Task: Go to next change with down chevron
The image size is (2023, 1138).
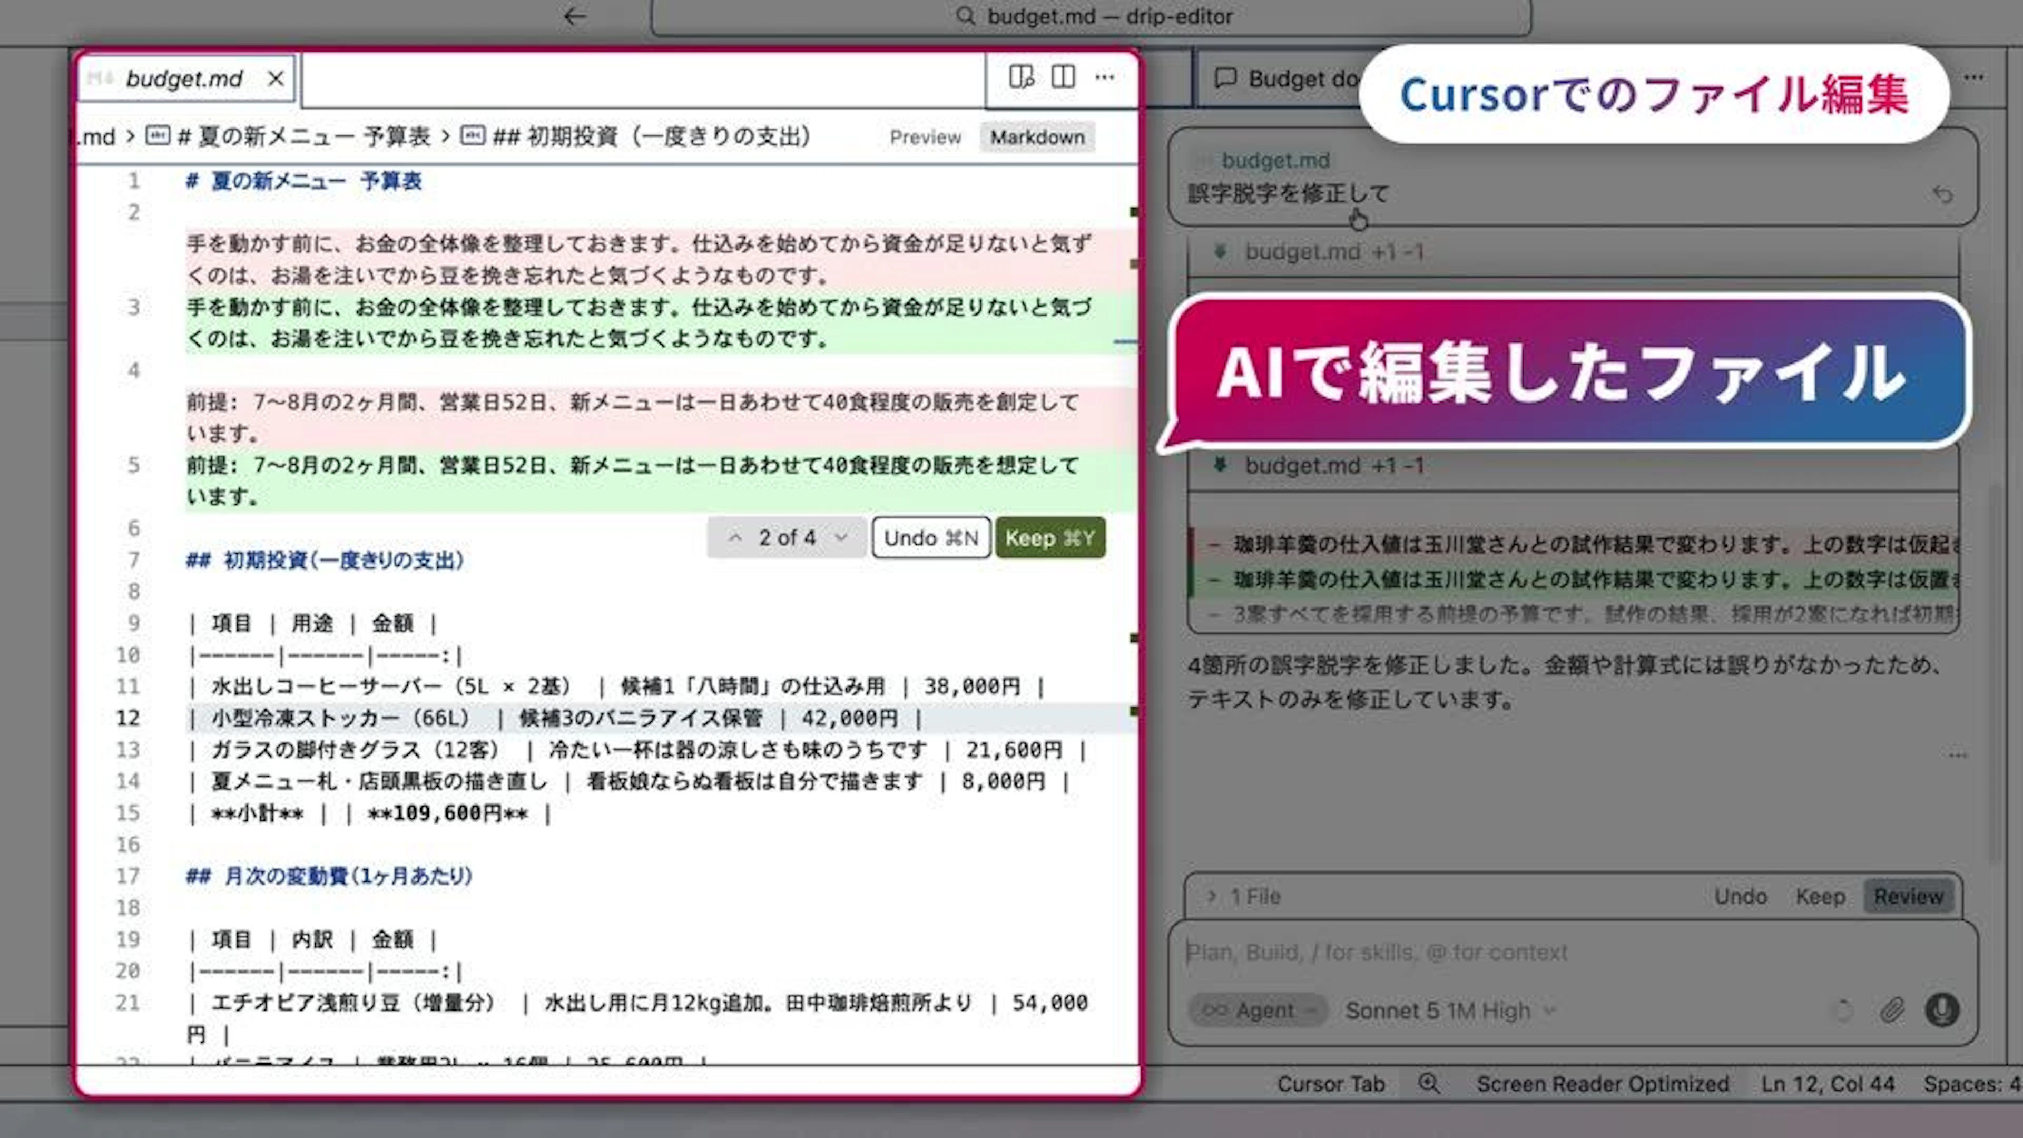Action: 841,538
